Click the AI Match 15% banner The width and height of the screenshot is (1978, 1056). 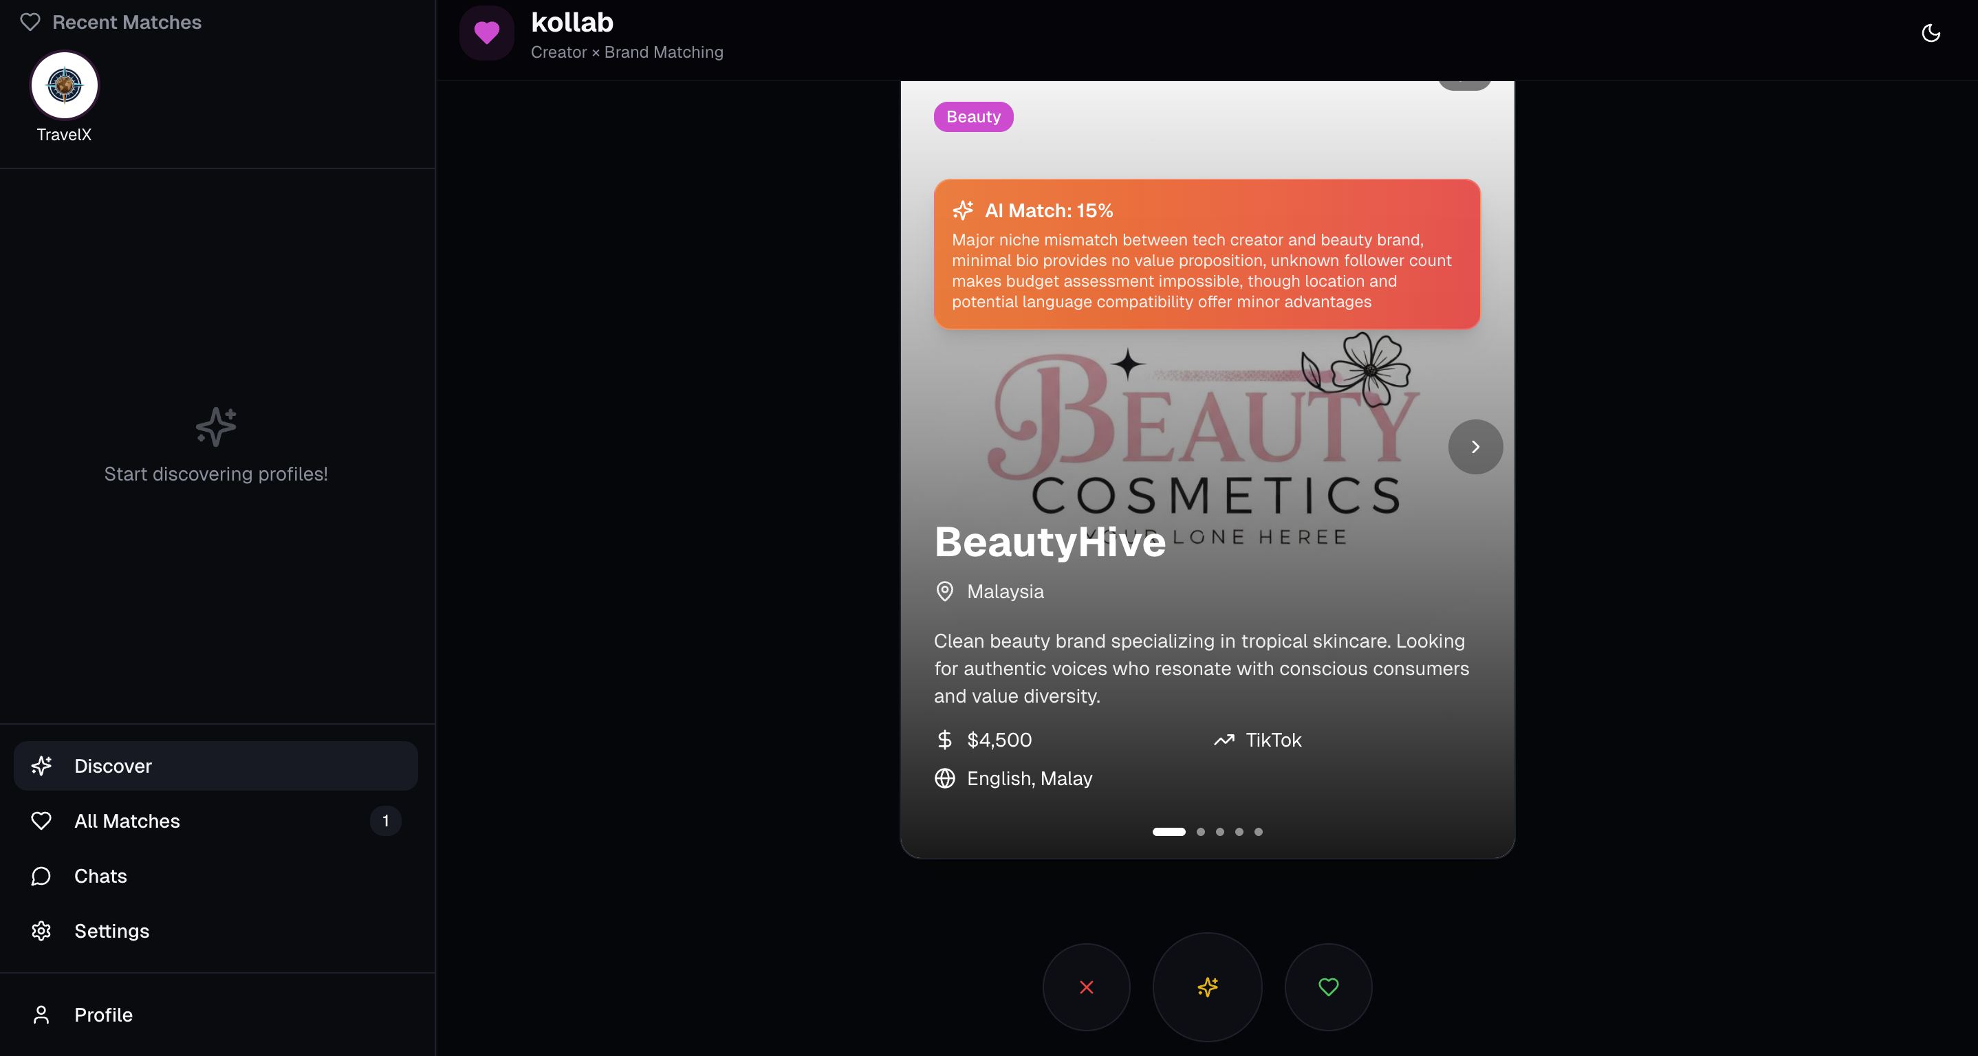[1206, 254]
